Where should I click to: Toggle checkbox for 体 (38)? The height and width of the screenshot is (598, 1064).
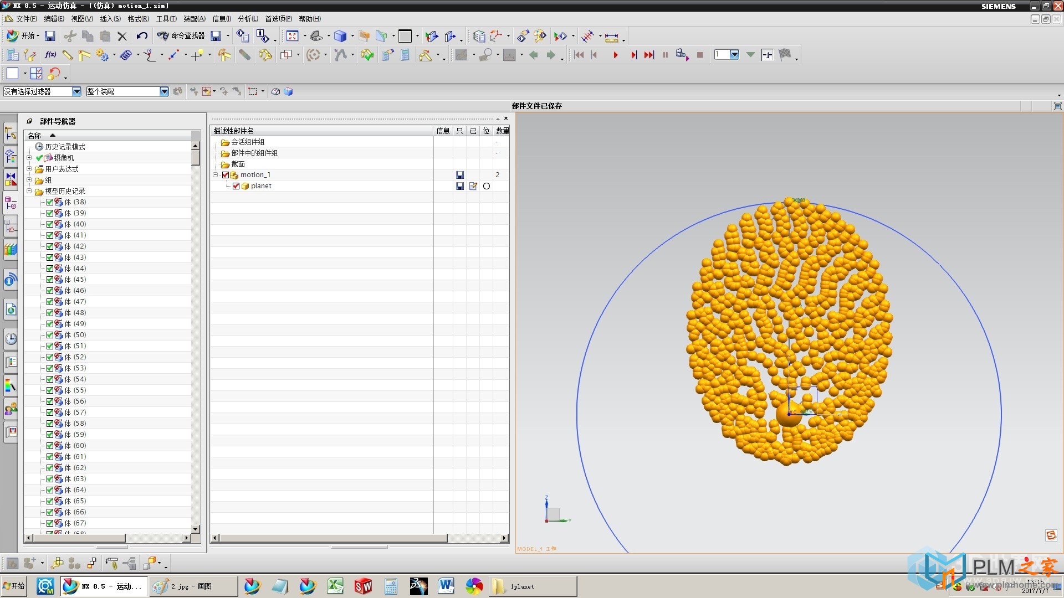50,202
